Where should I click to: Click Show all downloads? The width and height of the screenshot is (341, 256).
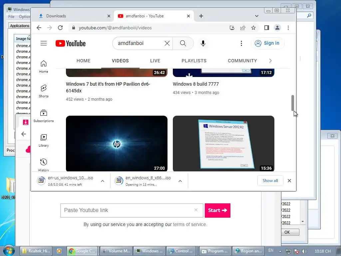(270, 181)
